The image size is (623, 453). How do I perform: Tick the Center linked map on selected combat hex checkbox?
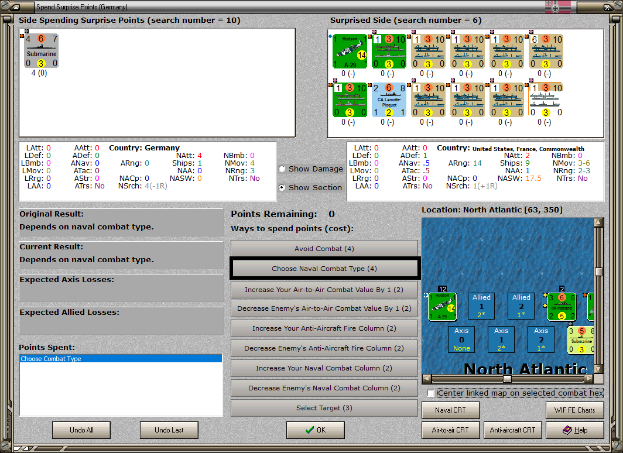(431, 393)
